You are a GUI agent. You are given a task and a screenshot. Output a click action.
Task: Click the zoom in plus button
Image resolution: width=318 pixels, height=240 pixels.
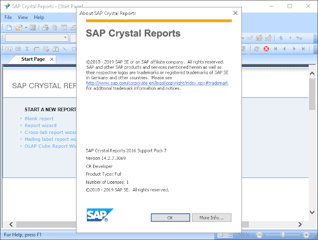tap(306, 235)
